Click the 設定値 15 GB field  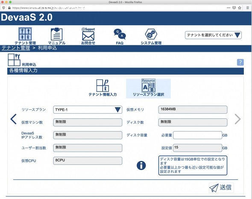coord(197,148)
